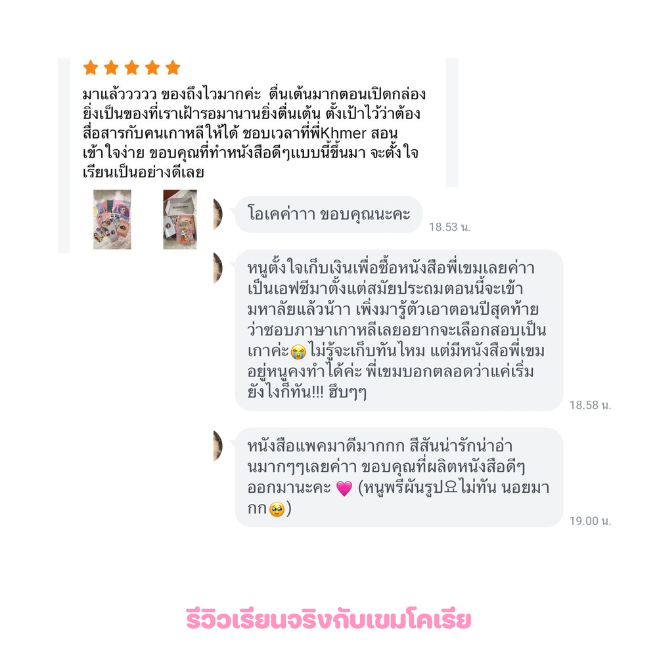Tap the third orange rating star
The height and width of the screenshot is (657, 657).
(x=132, y=67)
